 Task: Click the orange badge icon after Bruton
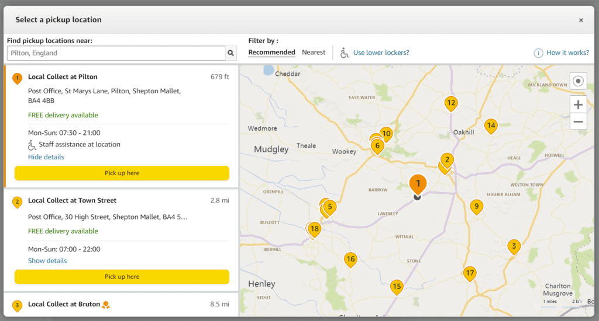click(x=106, y=305)
